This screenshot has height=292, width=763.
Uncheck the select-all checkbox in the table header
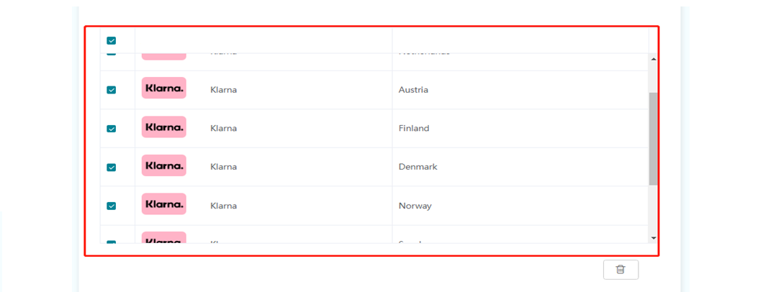(x=112, y=41)
